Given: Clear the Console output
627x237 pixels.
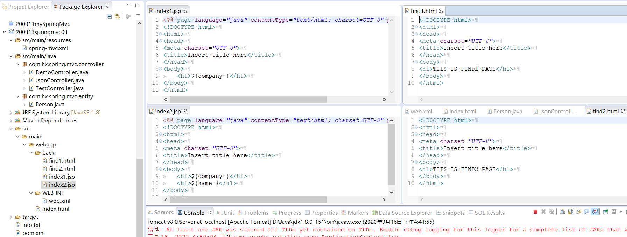Looking at the screenshot, I should (562, 211).
